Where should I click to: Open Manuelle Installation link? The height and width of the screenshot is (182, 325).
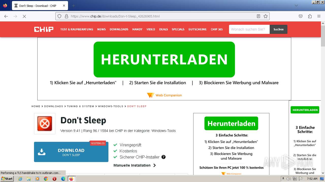pyautogui.click(x=132, y=165)
